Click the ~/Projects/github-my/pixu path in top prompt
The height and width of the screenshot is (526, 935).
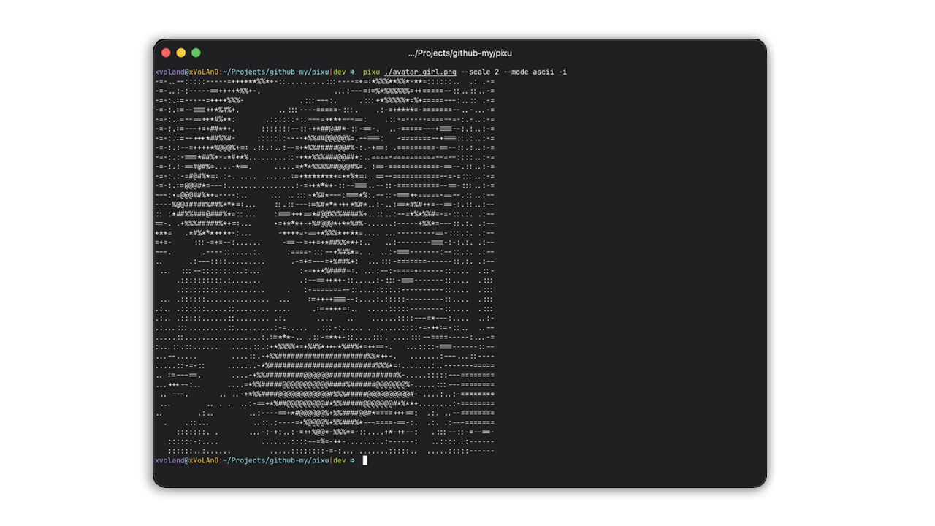point(276,72)
